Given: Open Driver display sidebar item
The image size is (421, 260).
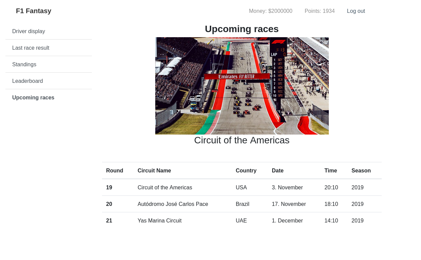Looking at the screenshot, I should pos(48,31).
